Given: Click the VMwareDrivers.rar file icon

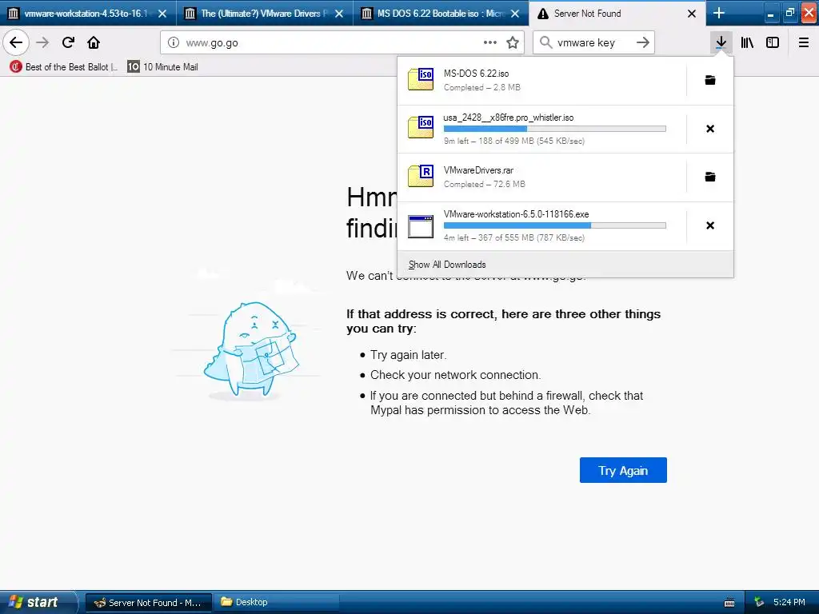Looking at the screenshot, I should point(421,176).
